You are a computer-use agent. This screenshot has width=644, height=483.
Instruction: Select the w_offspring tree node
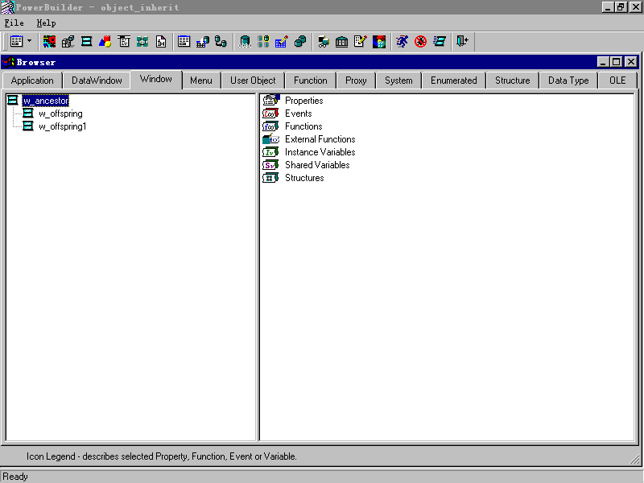(x=60, y=114)
